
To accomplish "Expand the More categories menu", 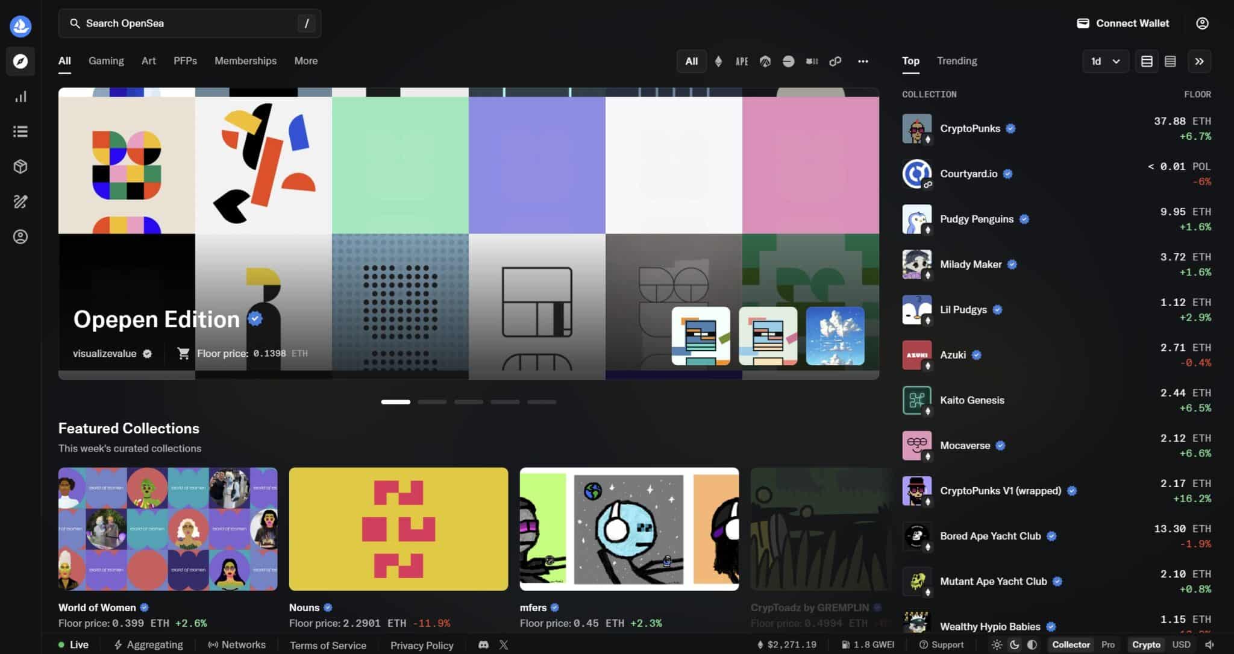I will point(305,61).
